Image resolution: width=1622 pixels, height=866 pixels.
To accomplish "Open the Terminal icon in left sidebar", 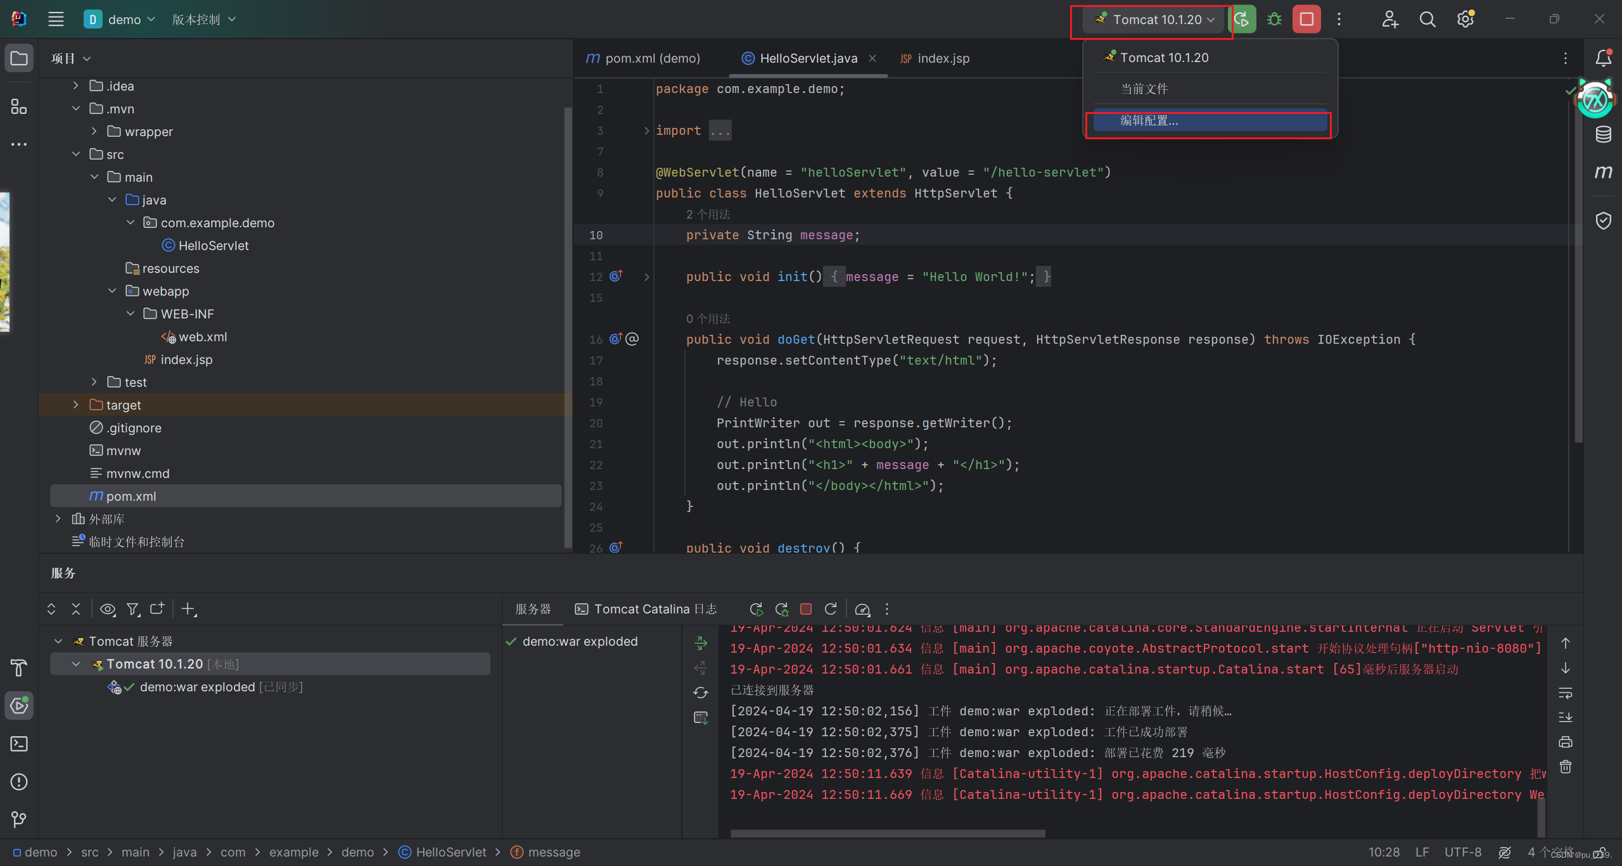I will click(18, 744).
